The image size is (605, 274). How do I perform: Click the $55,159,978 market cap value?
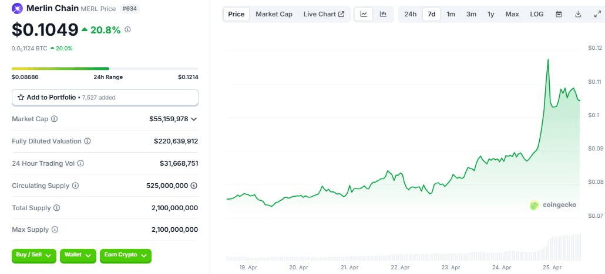click(169, 119)
